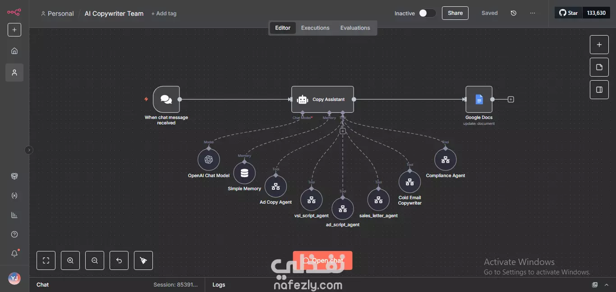Open the Personal user icon in sidebar
Image resolution: width=616 pixels, height=292 pixels.
pyautogui.click(x=14, y=72)
